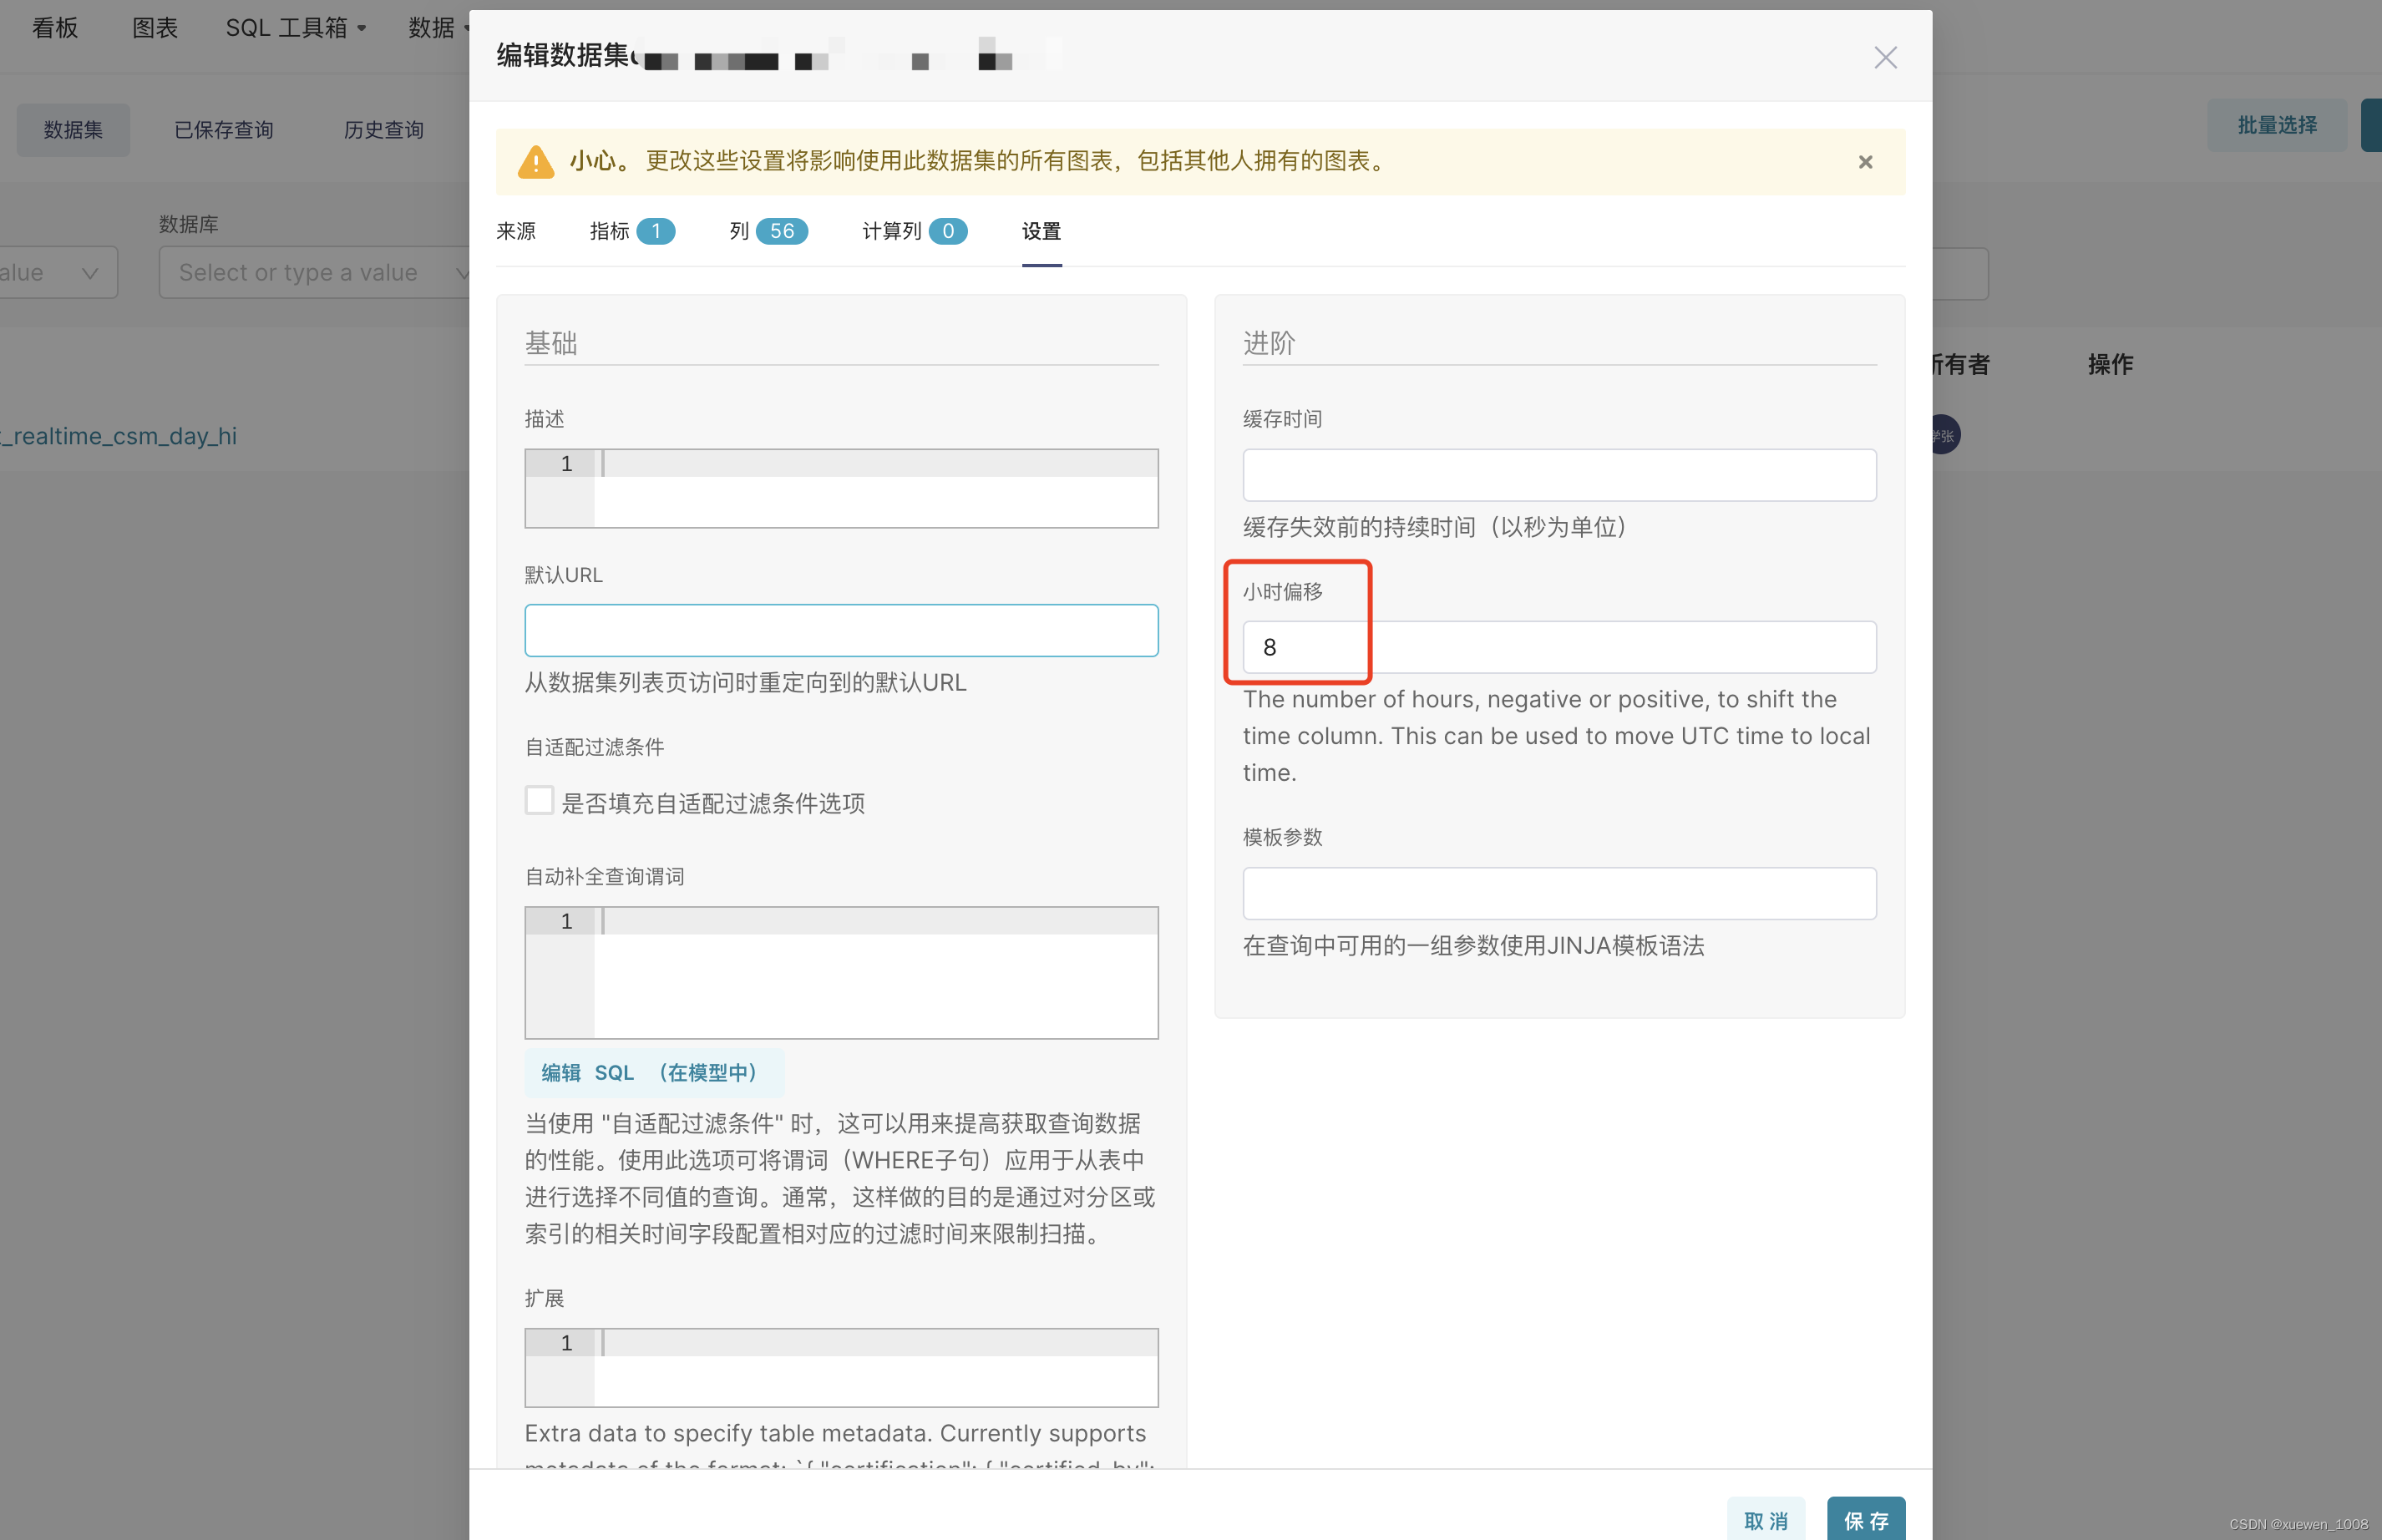
Task: Click the 默认URL text field
Action: point(840,630)
